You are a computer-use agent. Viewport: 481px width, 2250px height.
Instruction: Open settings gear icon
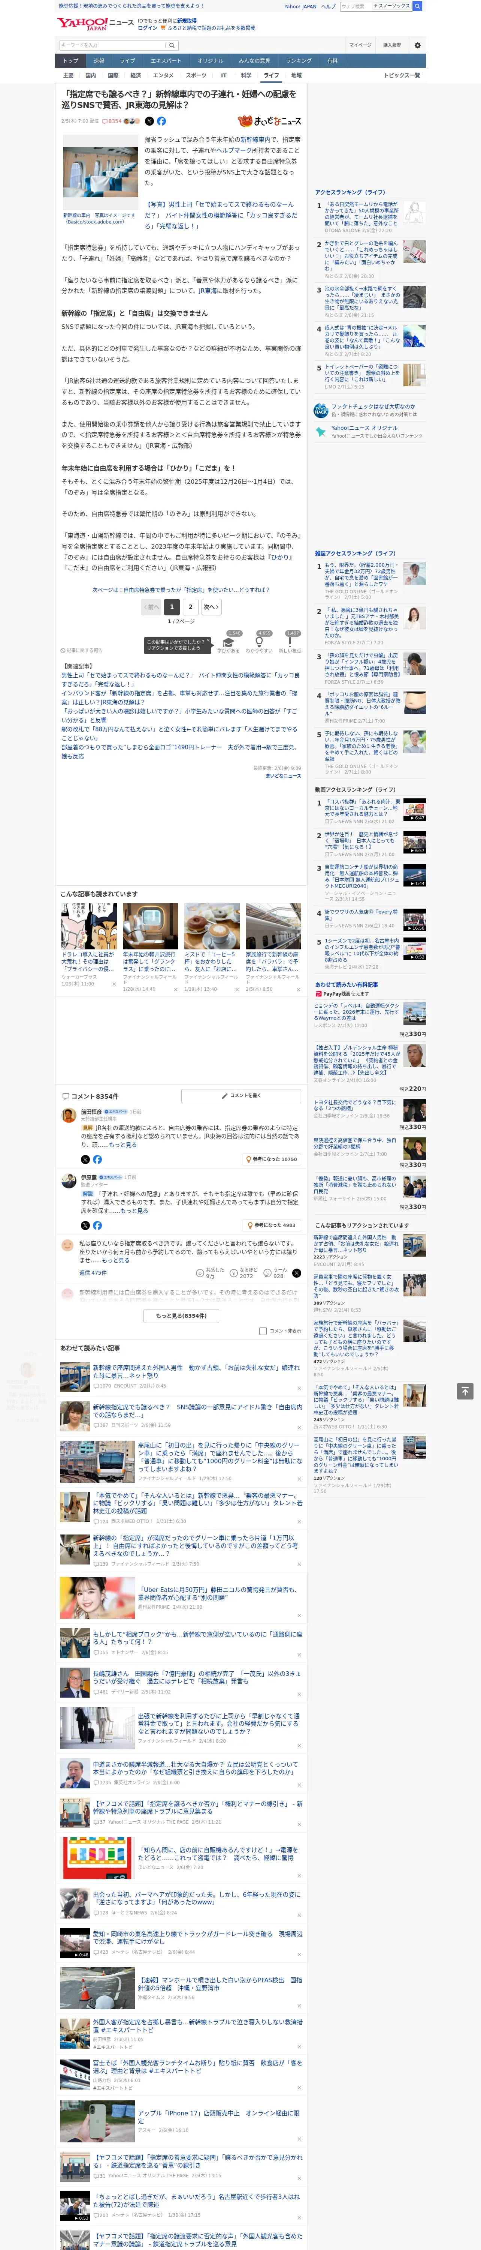coord(417,45)
